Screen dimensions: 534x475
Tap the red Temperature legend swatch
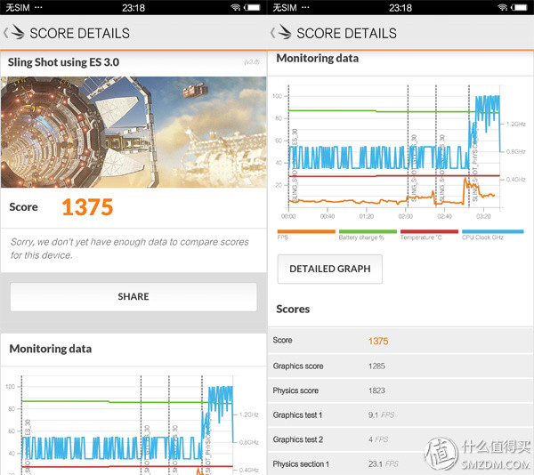tap(429, 231)
